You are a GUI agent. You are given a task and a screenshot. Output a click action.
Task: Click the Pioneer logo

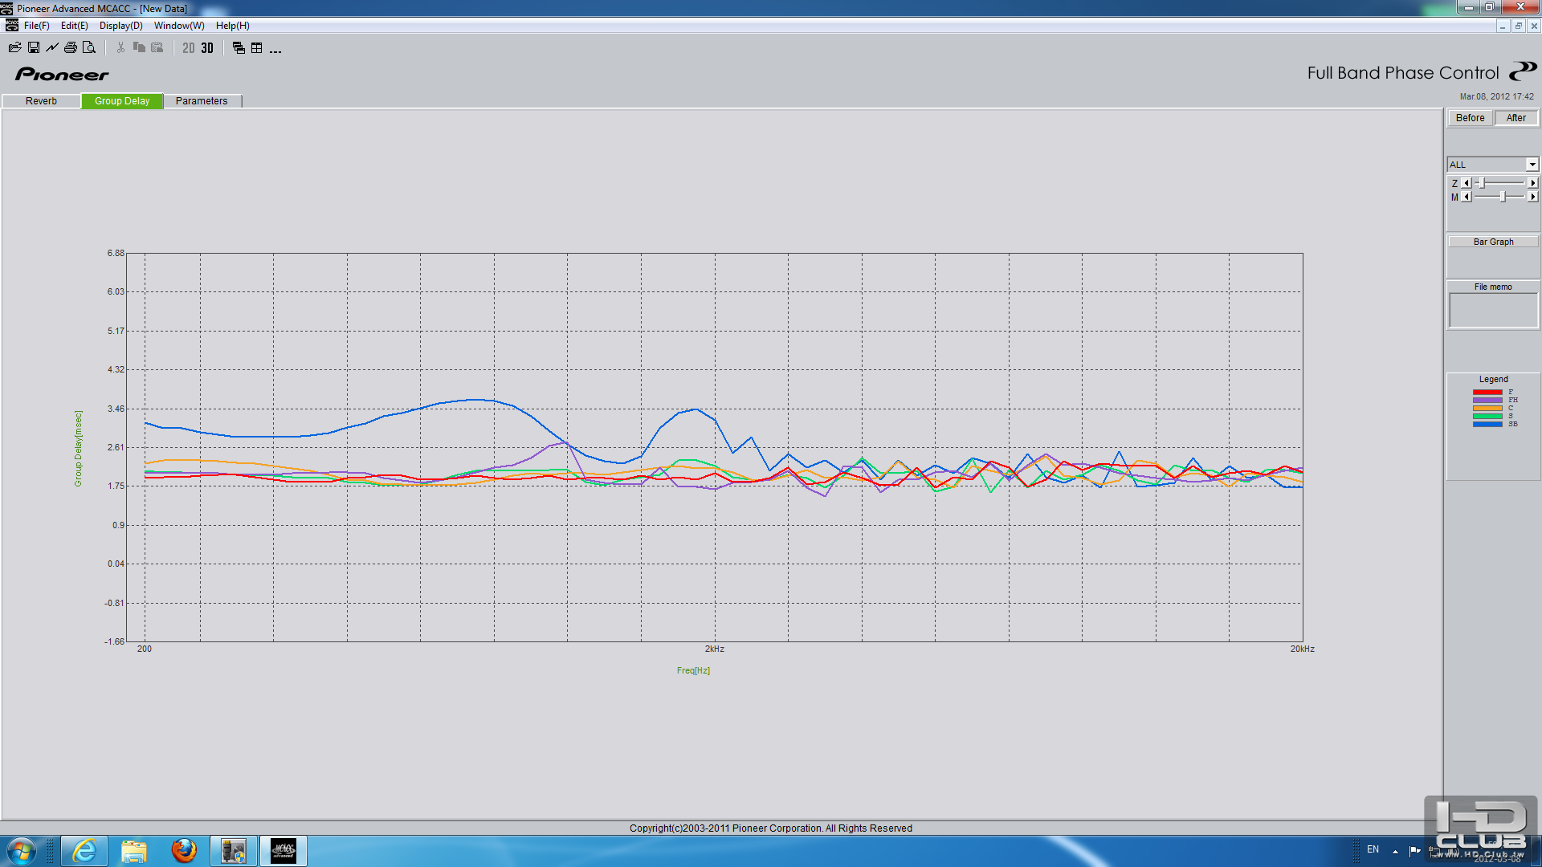(62, 75)
